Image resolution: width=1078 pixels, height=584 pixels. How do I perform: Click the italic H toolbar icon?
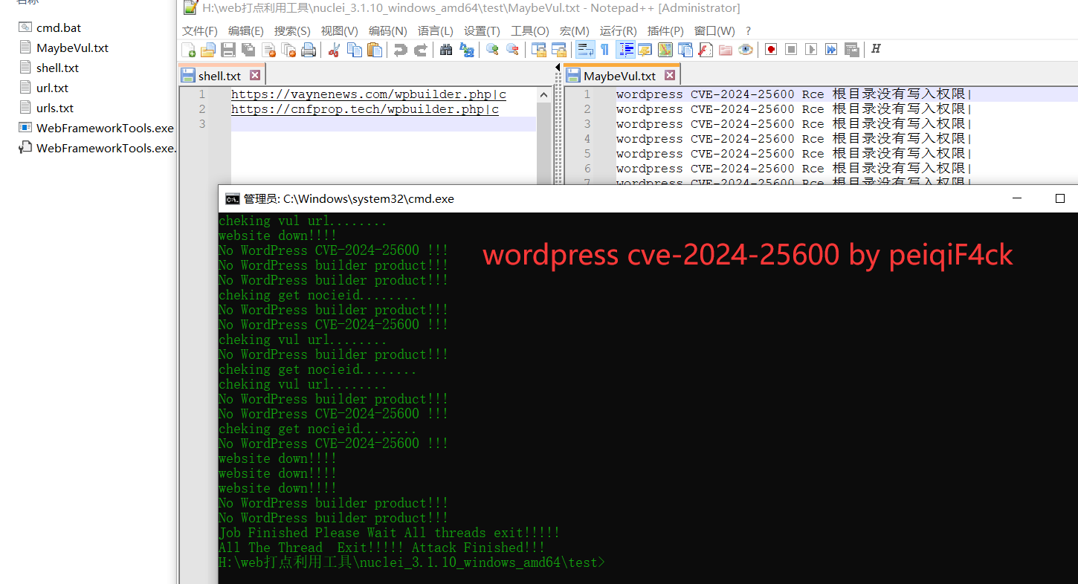point(876,49)
